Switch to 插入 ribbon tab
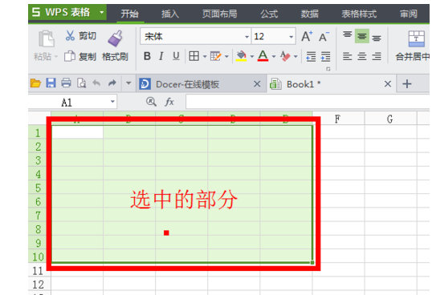 [x=170, y=14]
